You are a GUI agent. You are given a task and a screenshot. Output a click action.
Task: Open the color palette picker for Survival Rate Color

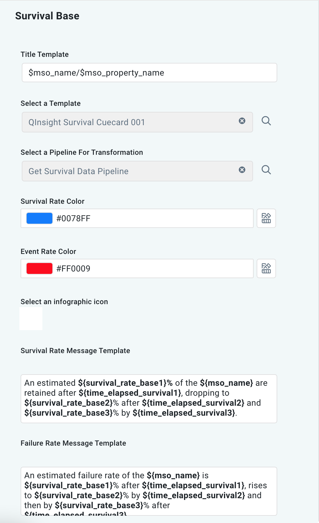pos(266,218)
